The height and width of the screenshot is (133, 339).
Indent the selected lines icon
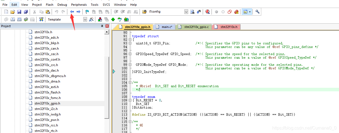click(x=116, y=12)
